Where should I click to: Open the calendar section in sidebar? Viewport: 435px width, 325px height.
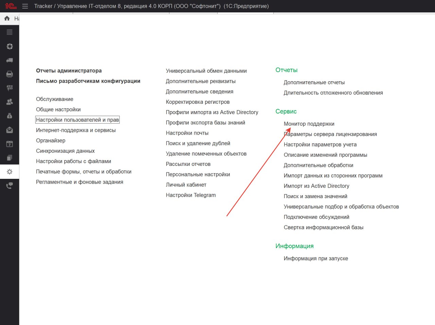[x=10, y=144]
